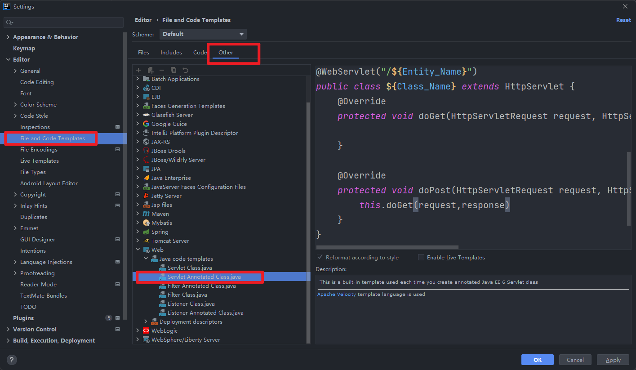Viewport: 636px width, 370px height.
Task: Click the Copy Template icon
Action: [x=173, y=70]
